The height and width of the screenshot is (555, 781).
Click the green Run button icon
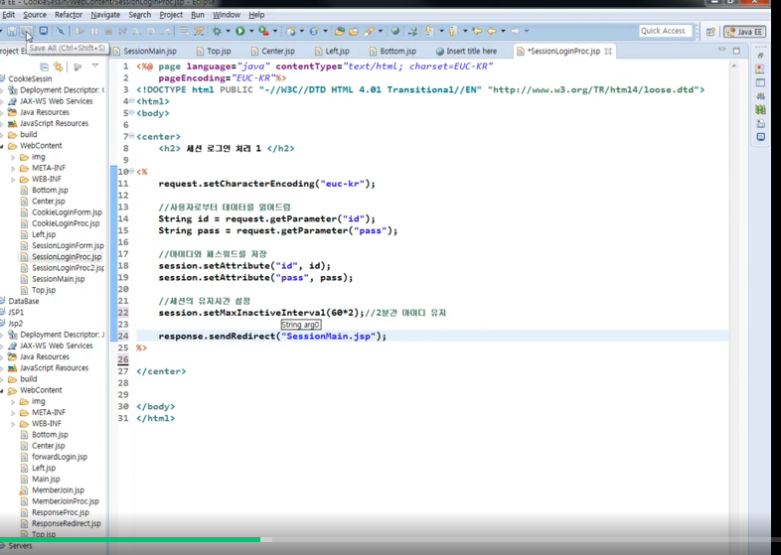click(x=240, y=31)
